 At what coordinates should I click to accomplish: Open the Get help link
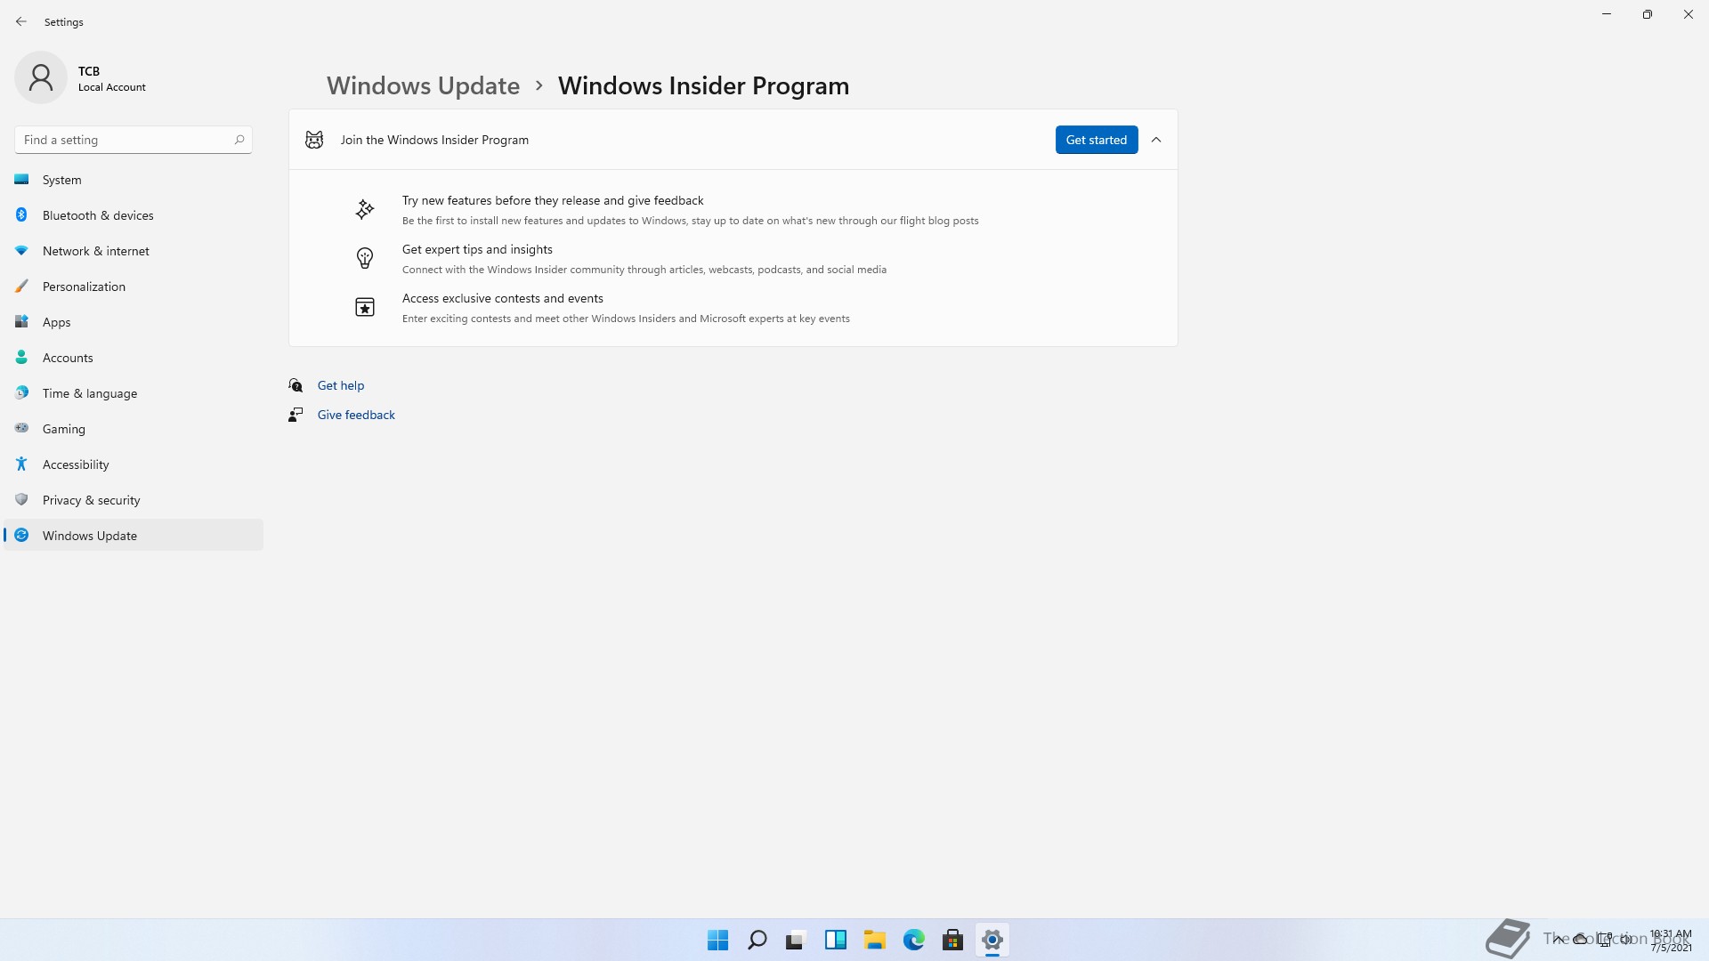tap(341, 385)
